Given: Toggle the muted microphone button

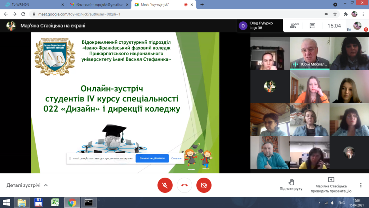Looking at the screenshot, I should [x=165, y=185].
